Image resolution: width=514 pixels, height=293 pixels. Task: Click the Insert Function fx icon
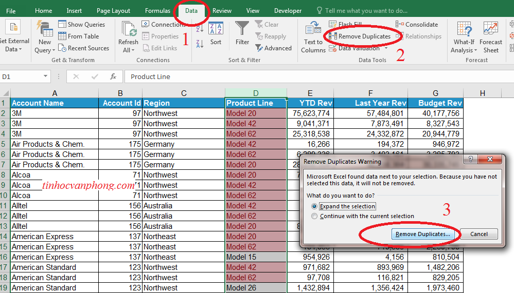coord(113,76)
